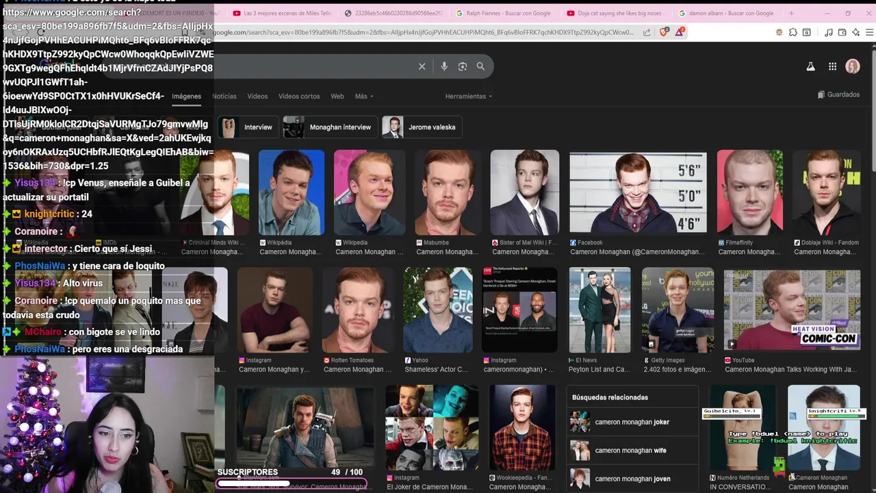Click the Suscriptores 49 / 100 counter
Viewport: 876px width, 493px height.
coord(346,472)
